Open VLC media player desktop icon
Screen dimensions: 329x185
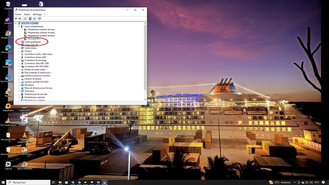(x=8, y=121)
